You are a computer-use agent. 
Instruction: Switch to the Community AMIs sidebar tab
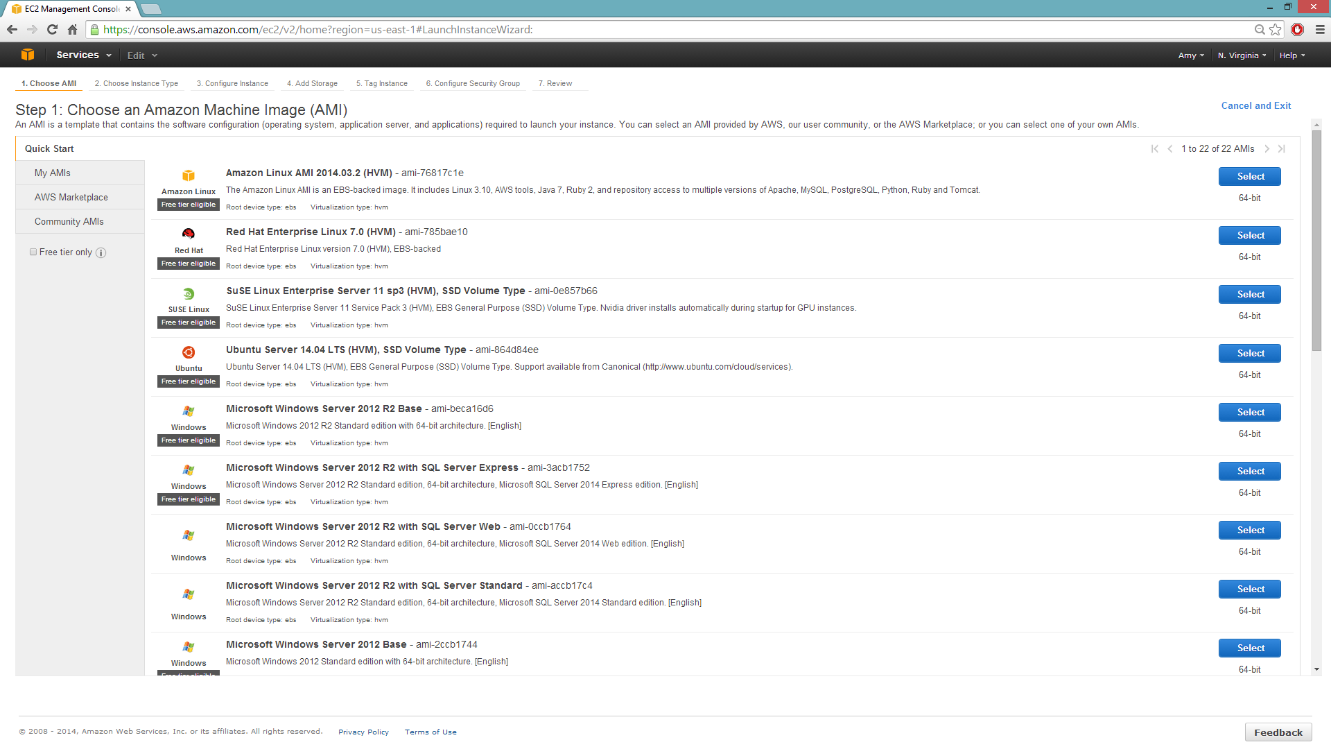coord(69,221)
